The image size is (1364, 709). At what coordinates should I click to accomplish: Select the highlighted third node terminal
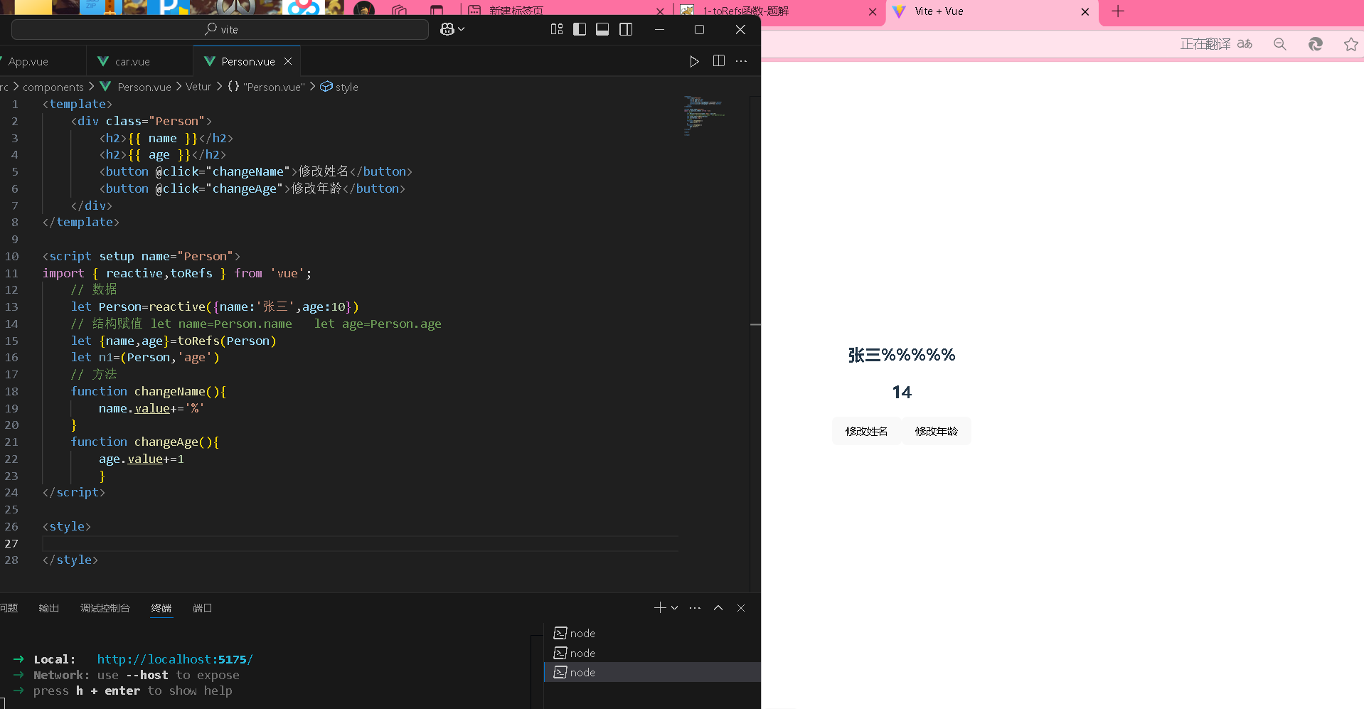click(652, 672)
